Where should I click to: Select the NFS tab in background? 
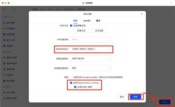(x=50, y=9)
